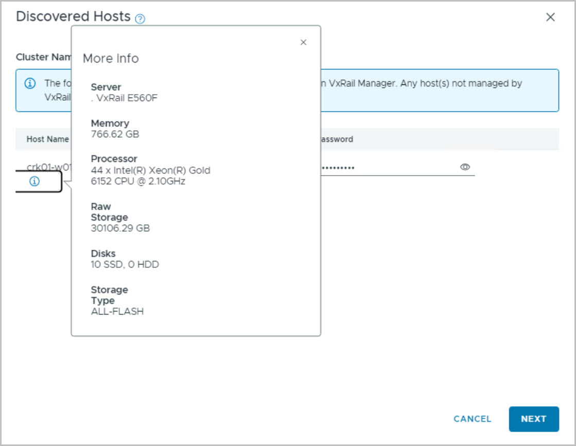576x446 pixels.
Task: Click the More Info heading
Action: (111, 59)
